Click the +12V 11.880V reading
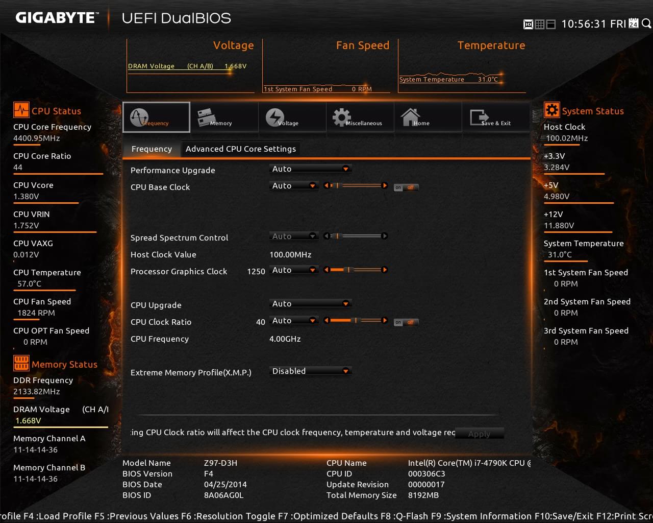Viewport: 653px width, 523px height. [x=559, y=225]
